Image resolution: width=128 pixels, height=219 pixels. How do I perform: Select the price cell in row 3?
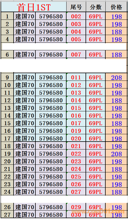pos(116,32)
